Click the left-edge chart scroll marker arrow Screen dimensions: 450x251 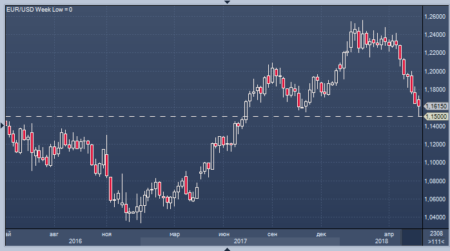tap(3, 125)
